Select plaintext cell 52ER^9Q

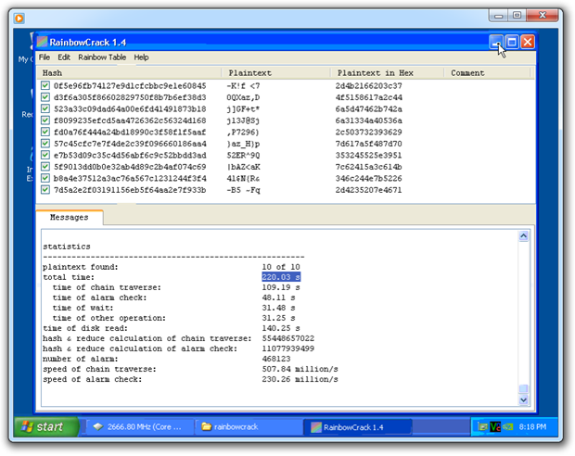243,155
